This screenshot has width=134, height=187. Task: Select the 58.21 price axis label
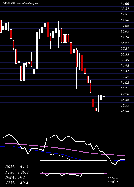coord(125,43)
